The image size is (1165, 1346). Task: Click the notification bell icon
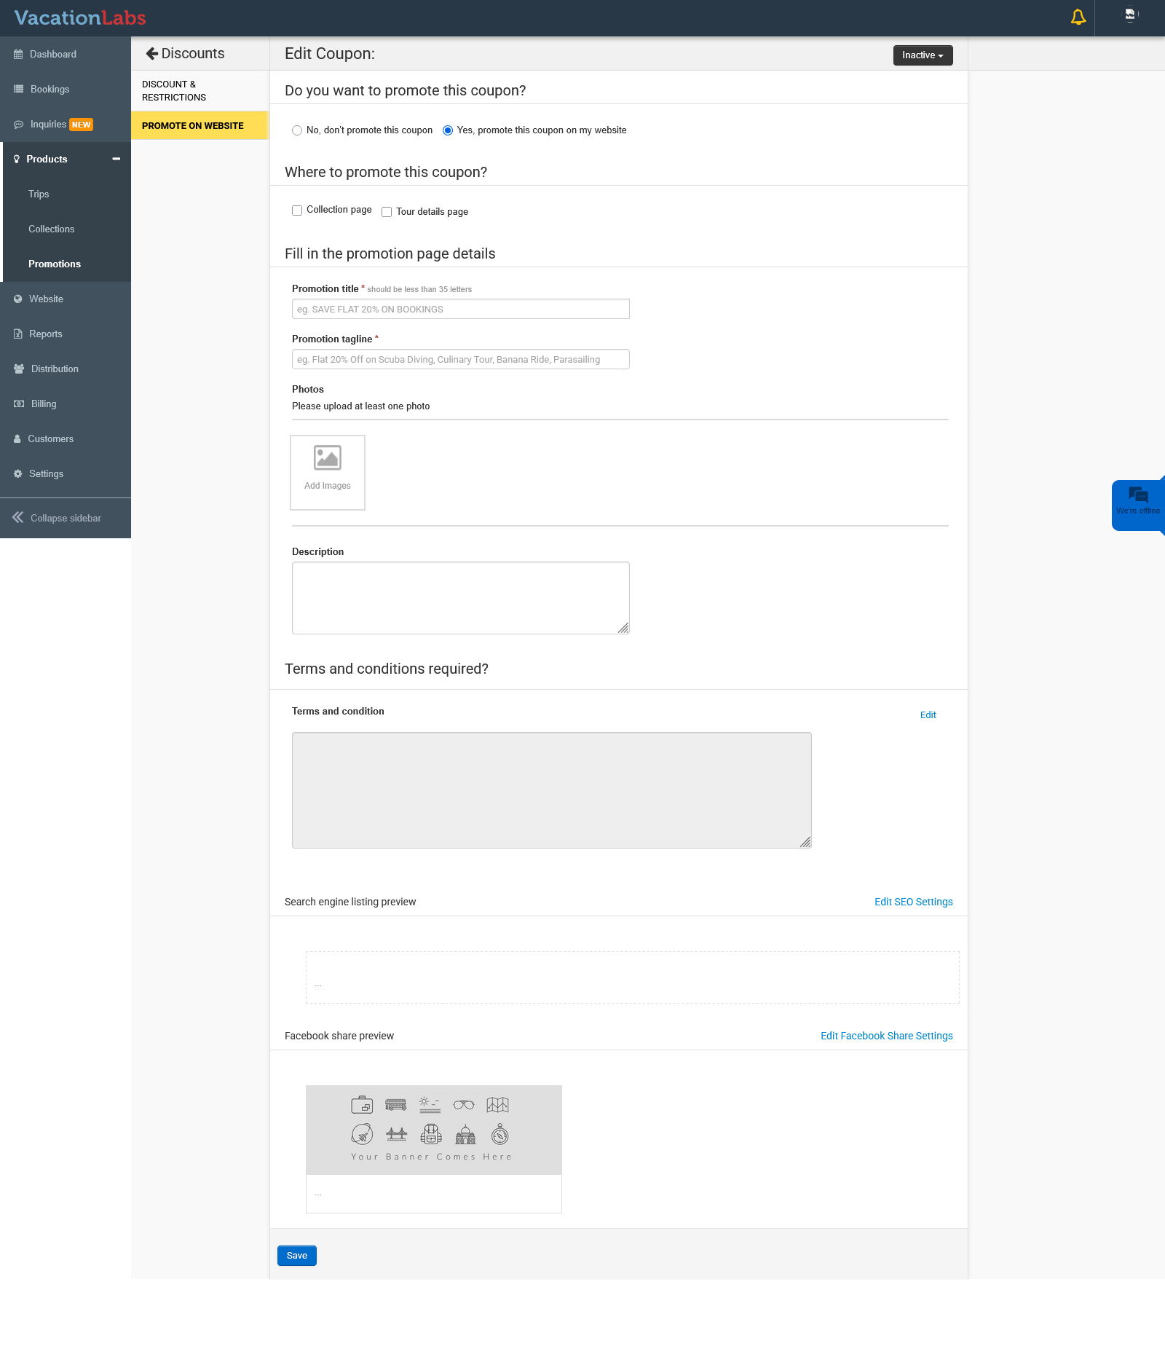point(1078,17)
